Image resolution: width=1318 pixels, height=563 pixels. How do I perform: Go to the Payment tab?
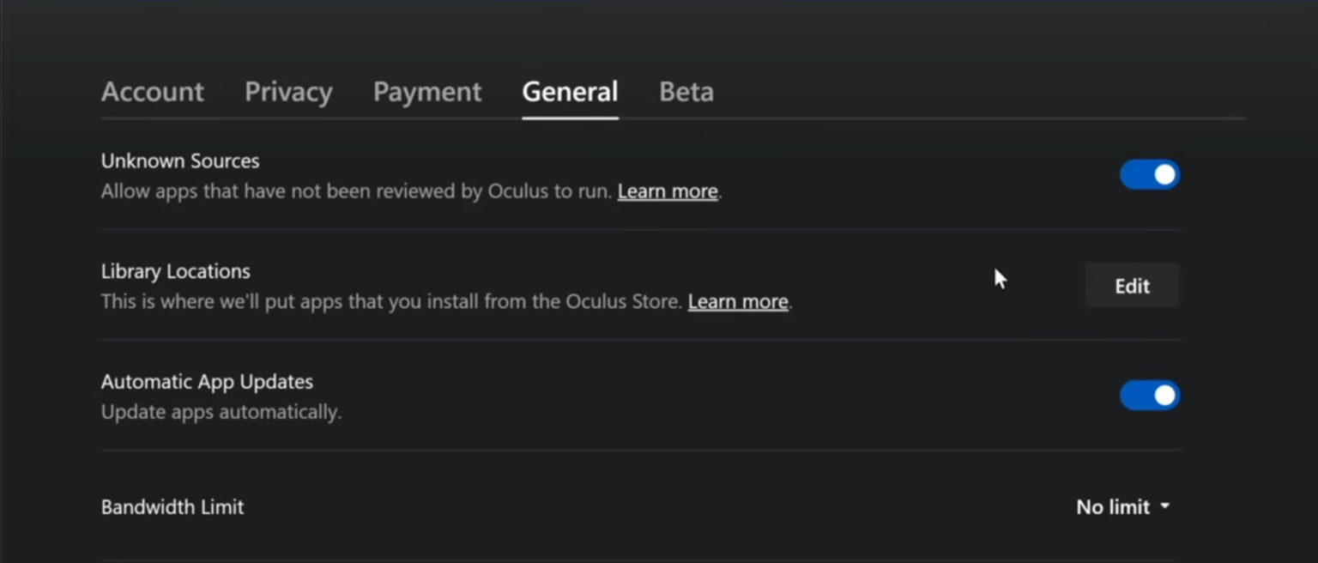pos(427,92)
